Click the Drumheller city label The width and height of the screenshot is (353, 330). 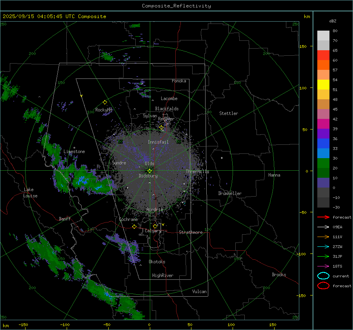coord(230,193)
